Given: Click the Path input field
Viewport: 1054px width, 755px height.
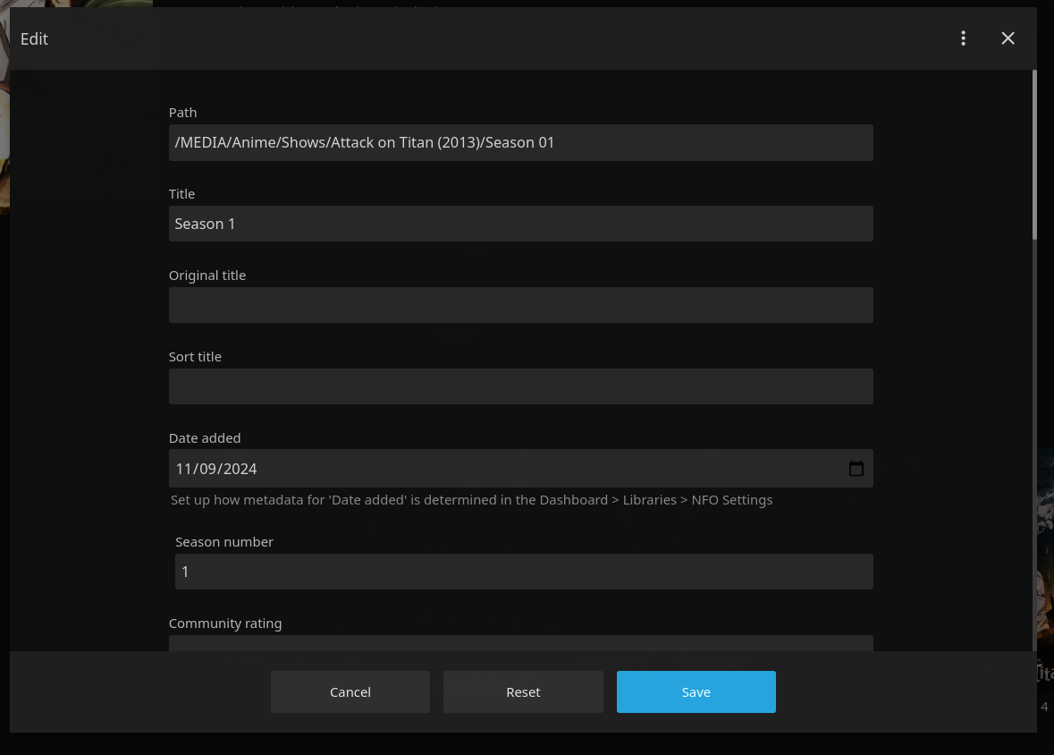Looking at the screenshot, I should [x=520, y=143].
